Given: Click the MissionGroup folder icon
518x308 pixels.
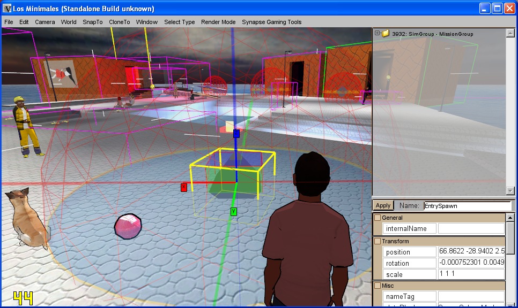Looking at the screenshot, I should (x=386, y=34).
